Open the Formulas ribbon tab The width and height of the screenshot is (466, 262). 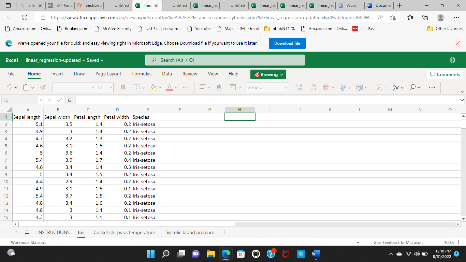click(142, 74)
